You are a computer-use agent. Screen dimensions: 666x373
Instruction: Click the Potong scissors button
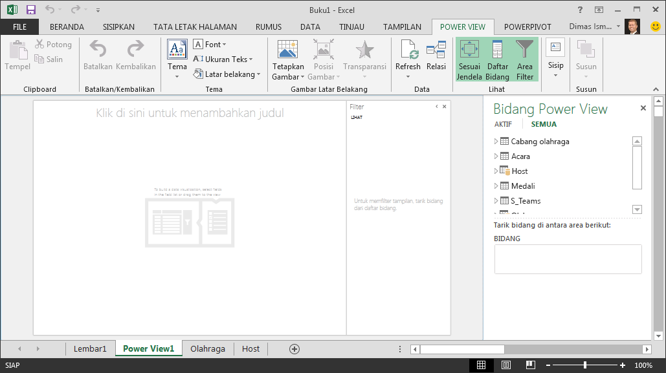point(53,44)
